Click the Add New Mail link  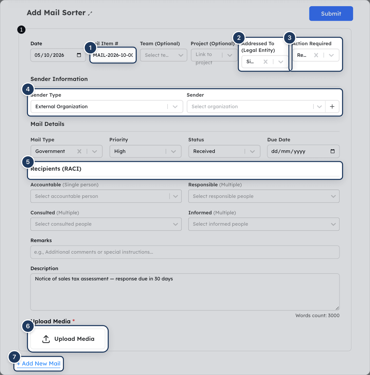coord(39,363)
